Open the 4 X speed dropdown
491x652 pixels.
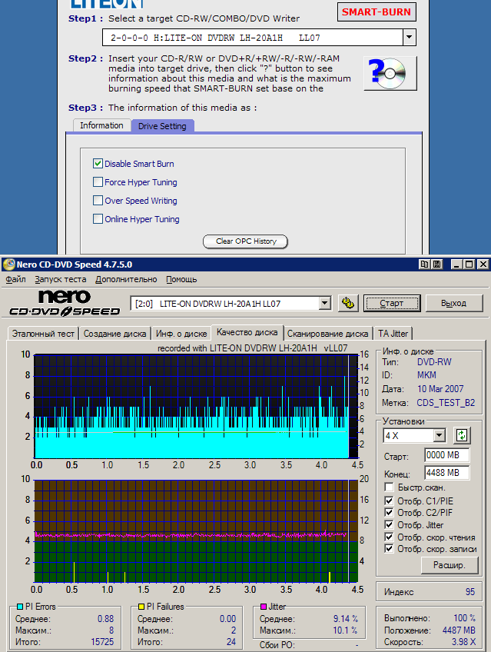439,435
